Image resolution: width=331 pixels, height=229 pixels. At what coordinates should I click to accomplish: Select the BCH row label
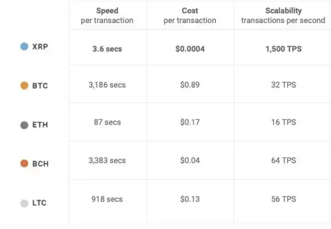[x=40, y=164]
